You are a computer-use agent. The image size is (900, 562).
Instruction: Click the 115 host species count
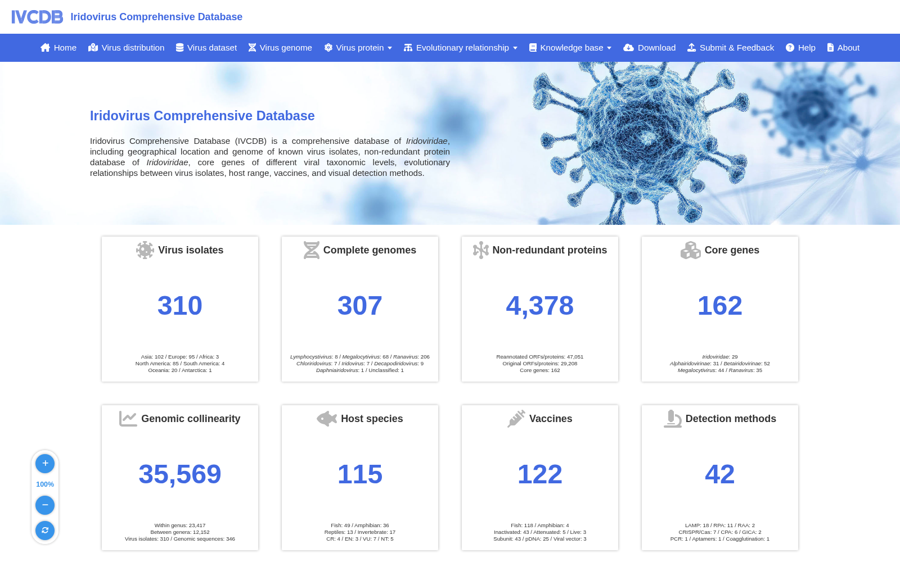point(360,474)
